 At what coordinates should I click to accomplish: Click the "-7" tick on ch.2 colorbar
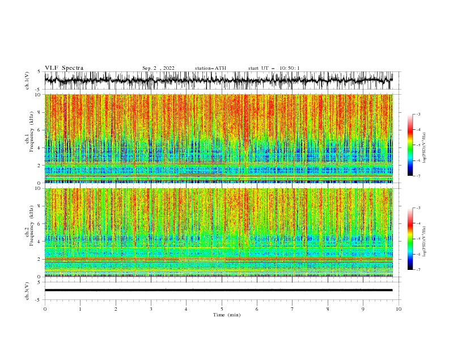(x=418, y=270)
